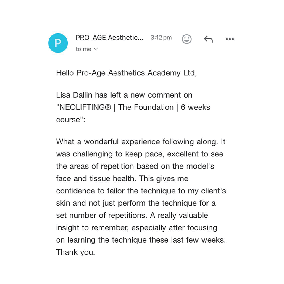Open the three-dot more options menu
Screen dimensions: 284x284
click(230, 39)
